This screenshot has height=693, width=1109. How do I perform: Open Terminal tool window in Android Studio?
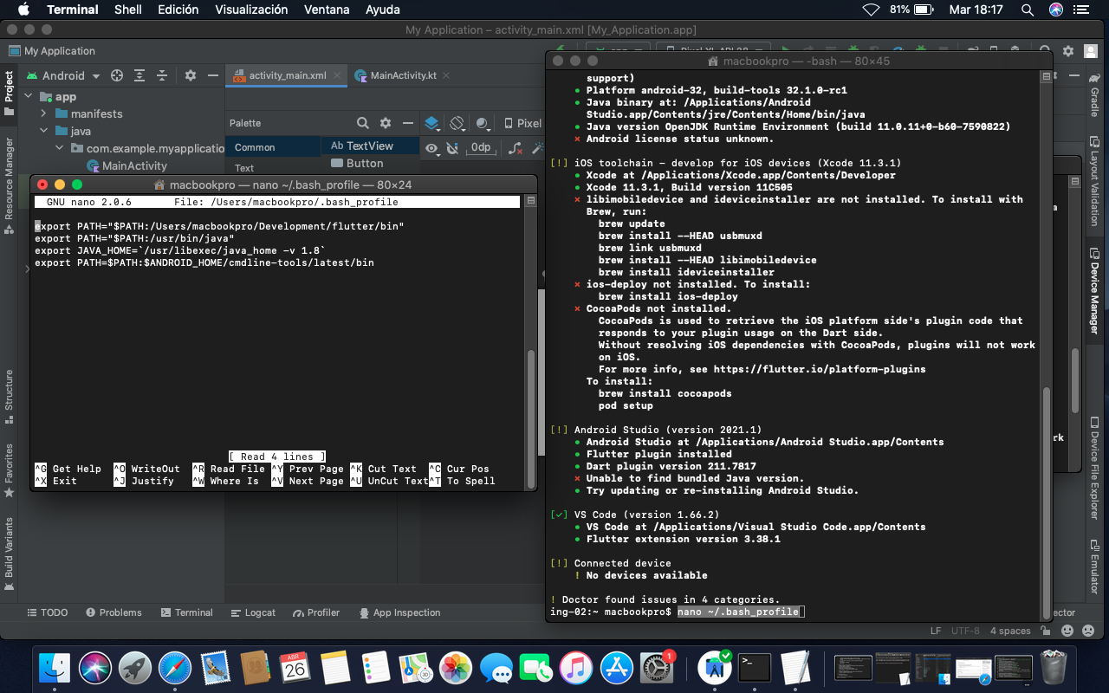(185, 612)
